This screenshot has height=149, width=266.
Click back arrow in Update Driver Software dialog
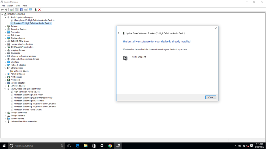pos(119,33)
